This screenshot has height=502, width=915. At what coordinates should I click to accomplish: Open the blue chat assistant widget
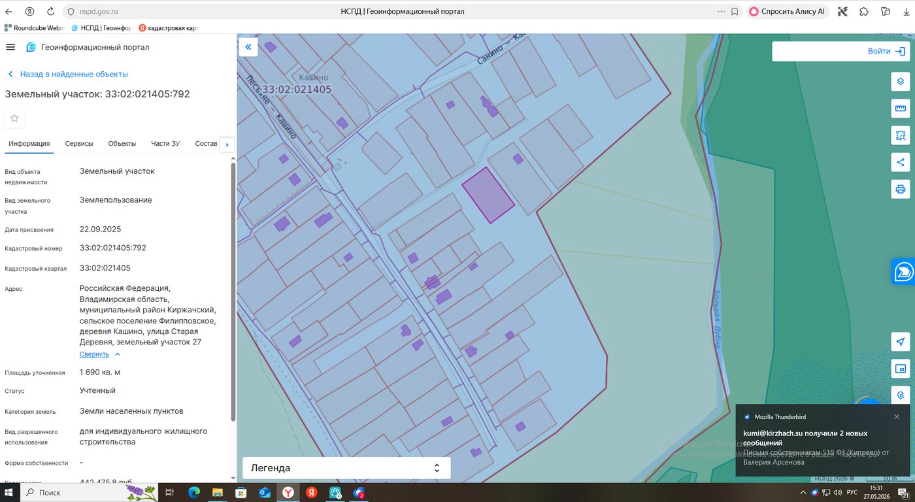(903, 271)
